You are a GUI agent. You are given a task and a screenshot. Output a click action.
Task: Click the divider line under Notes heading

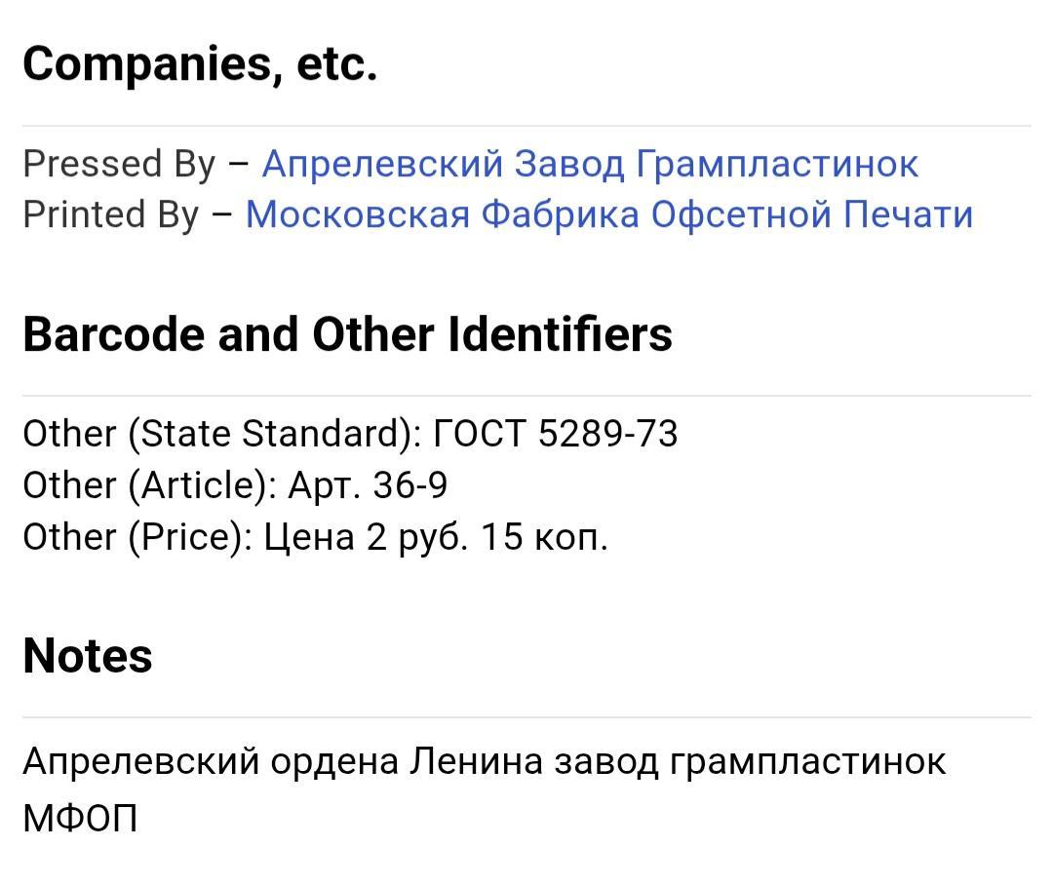pyautogui.click(x=526, y=717)
